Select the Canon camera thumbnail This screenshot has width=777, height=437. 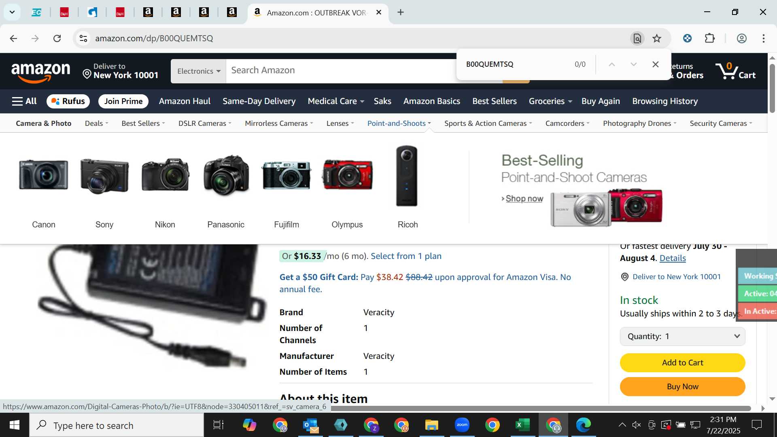pos(44,175)
